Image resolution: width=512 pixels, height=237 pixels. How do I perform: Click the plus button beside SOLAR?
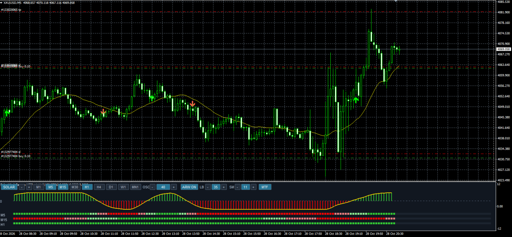tap(29, 187)
